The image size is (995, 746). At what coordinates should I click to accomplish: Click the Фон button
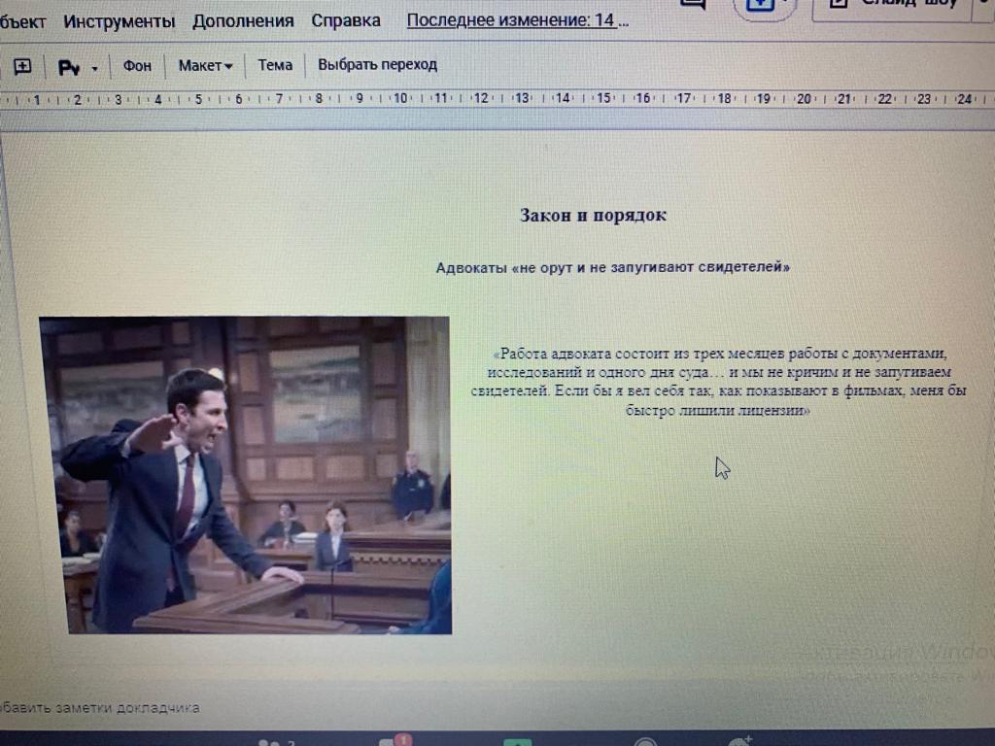click(x=137, y=66)
